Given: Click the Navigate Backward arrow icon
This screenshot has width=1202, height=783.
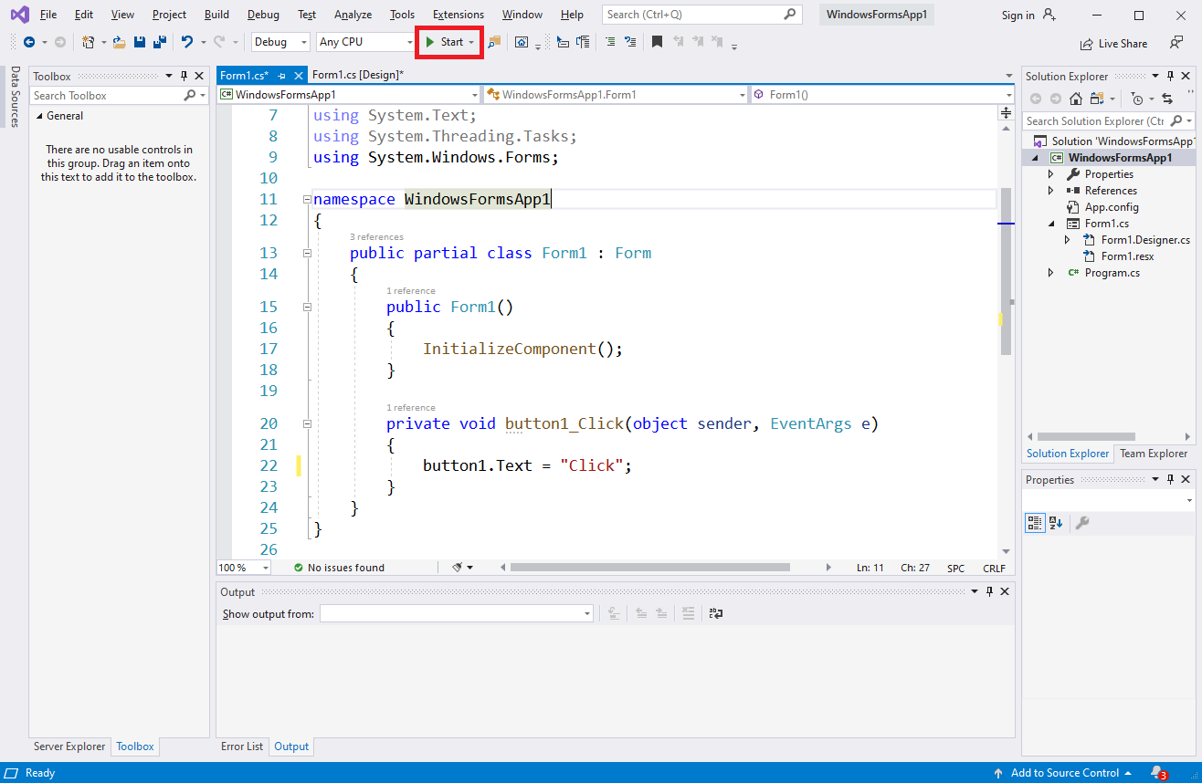Looking at the screenshot, I should click(29, 42).
